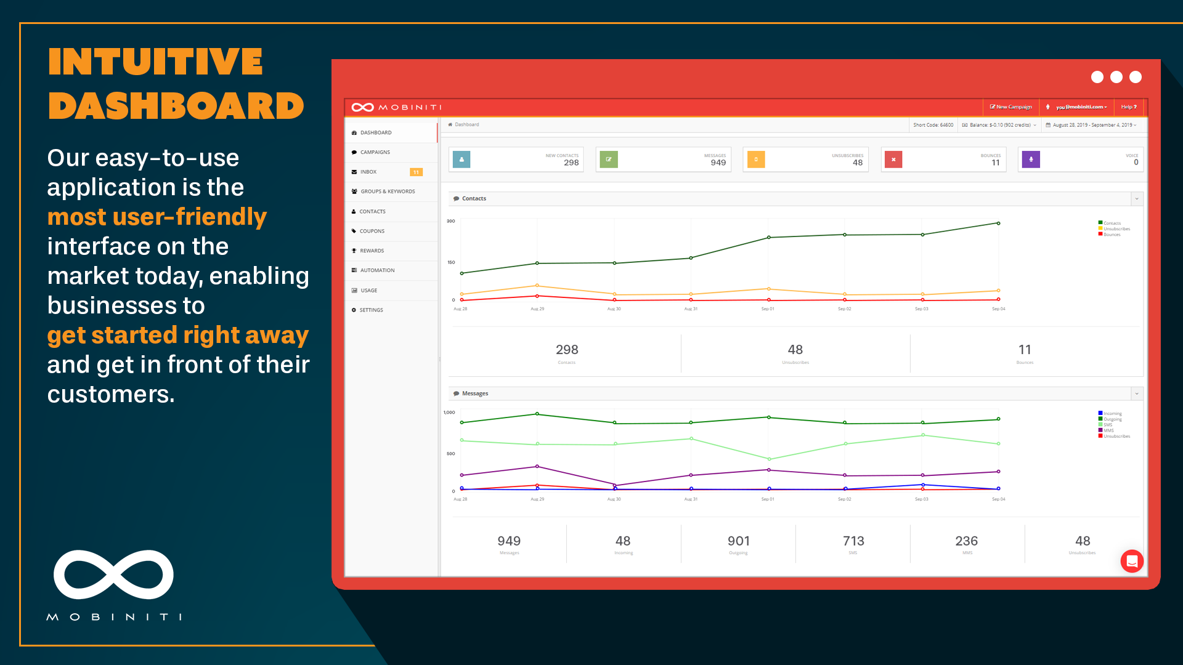Open the red chat support bubble
1183x665 pixels.
1131,561
